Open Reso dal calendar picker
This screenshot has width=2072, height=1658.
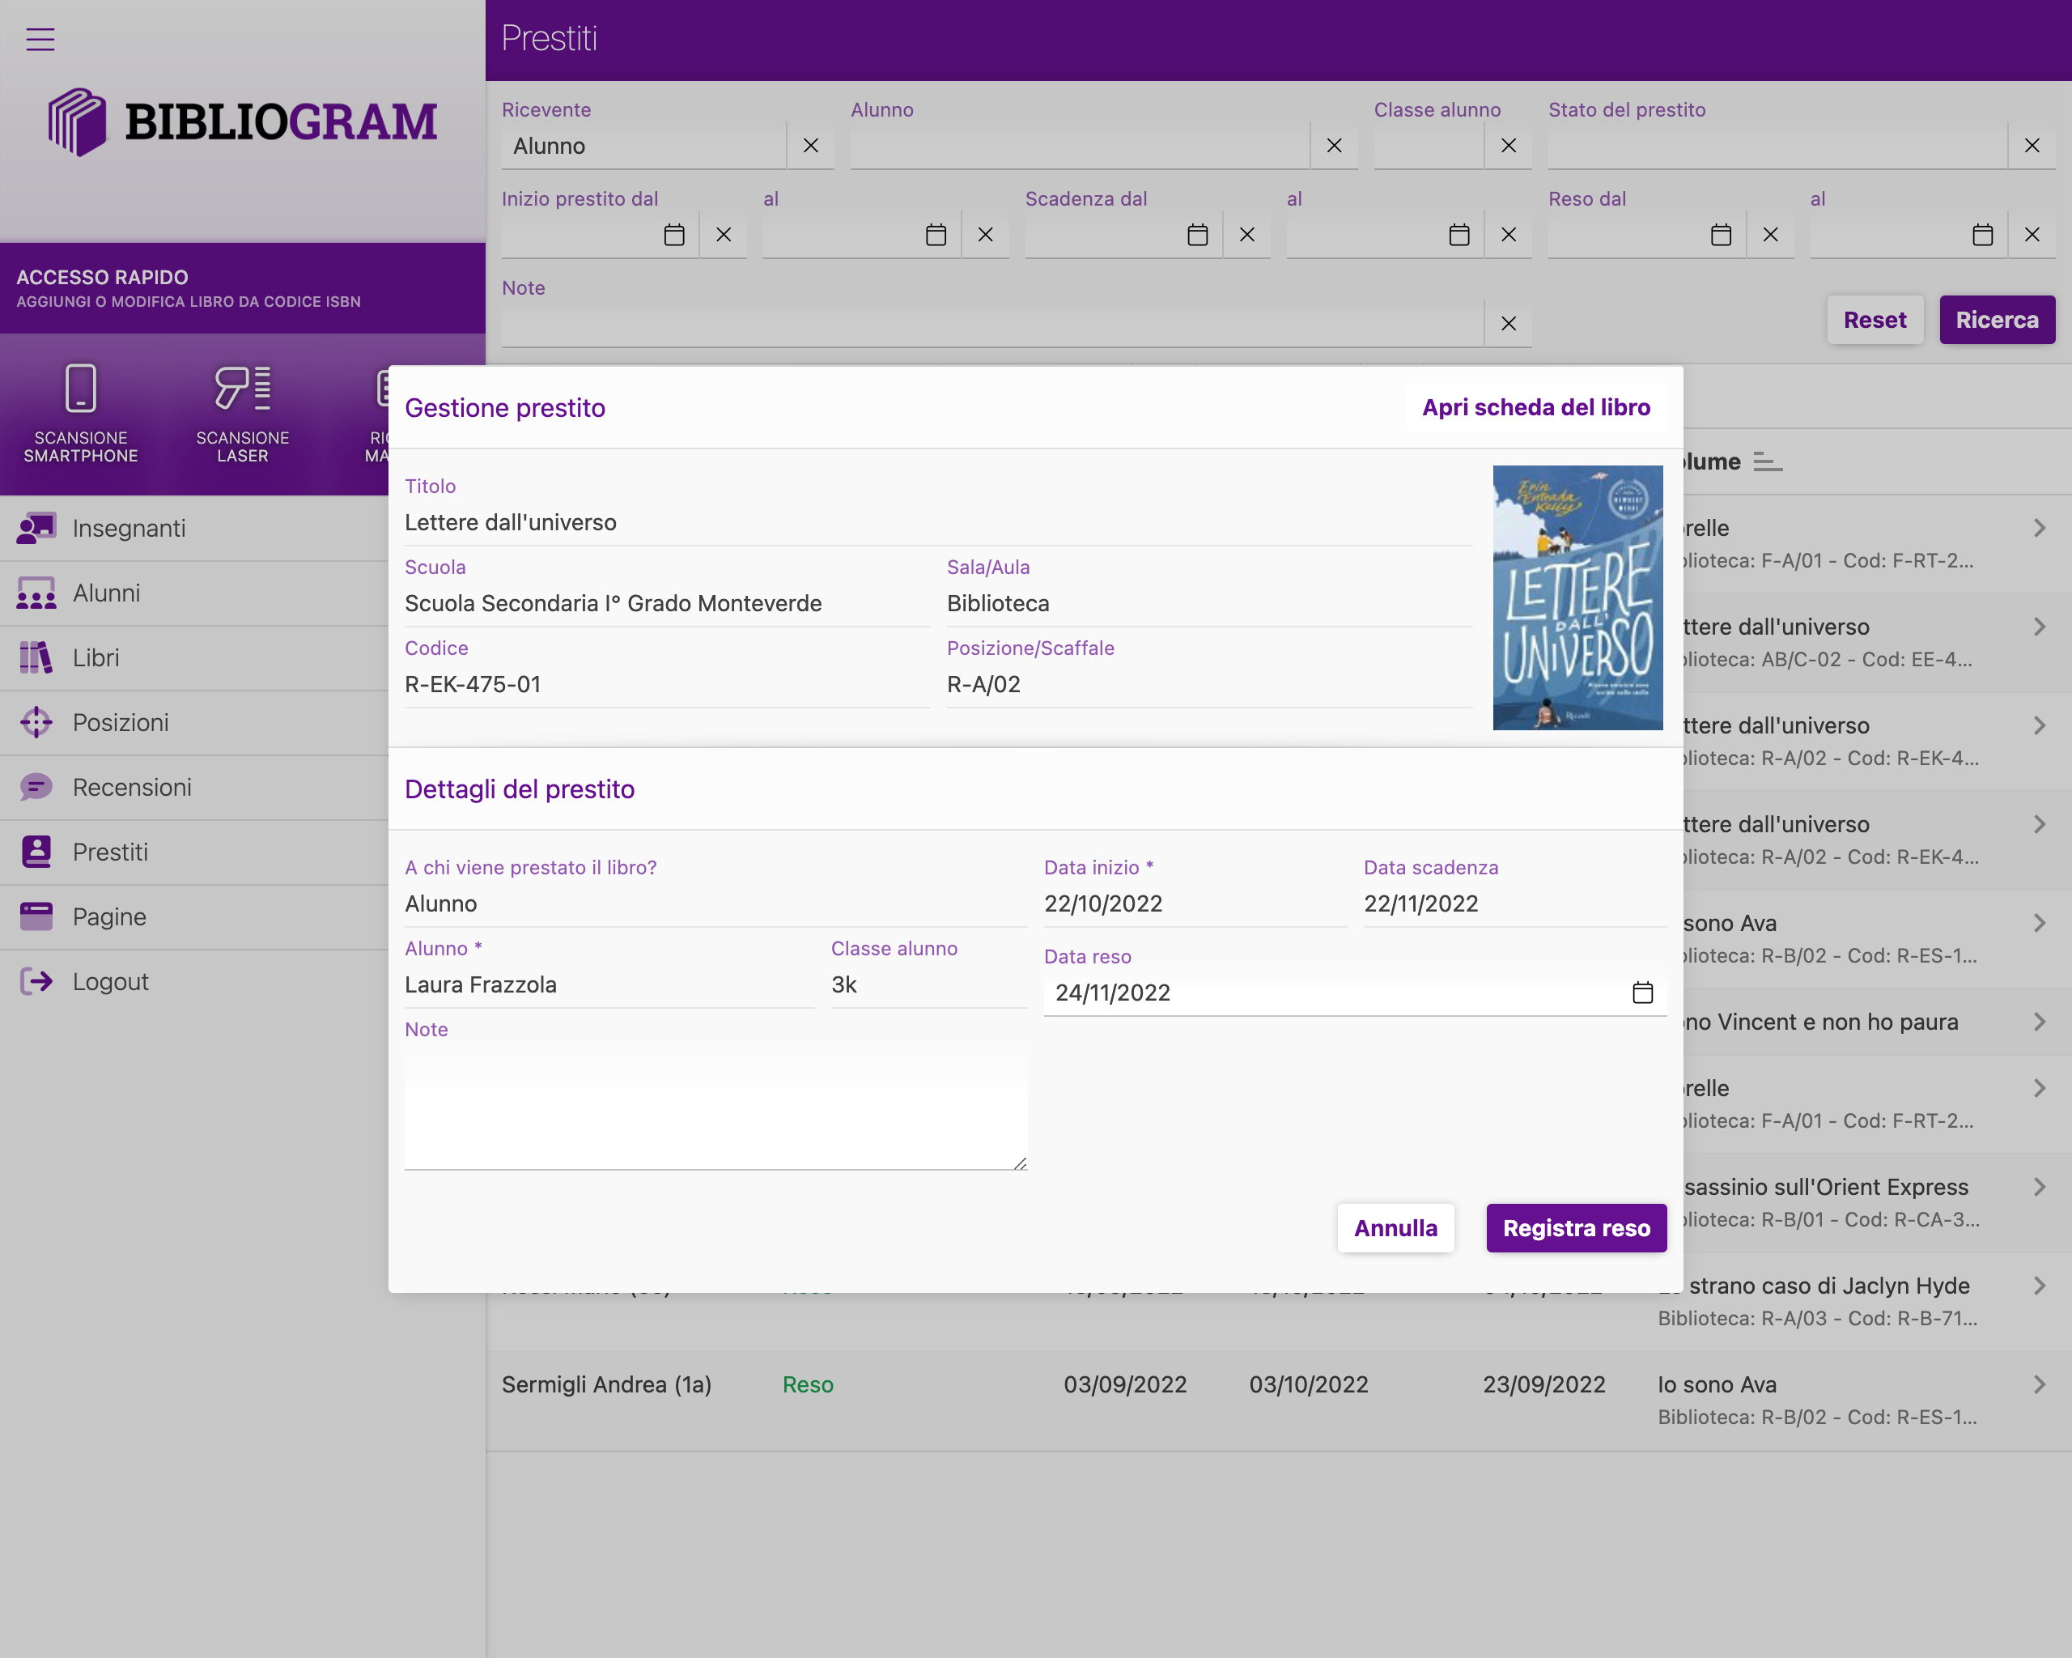click(1722, 235)
